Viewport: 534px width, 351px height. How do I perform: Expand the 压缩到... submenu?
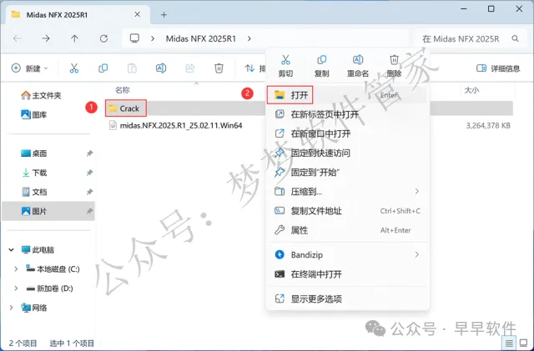[x=347, y=192]
